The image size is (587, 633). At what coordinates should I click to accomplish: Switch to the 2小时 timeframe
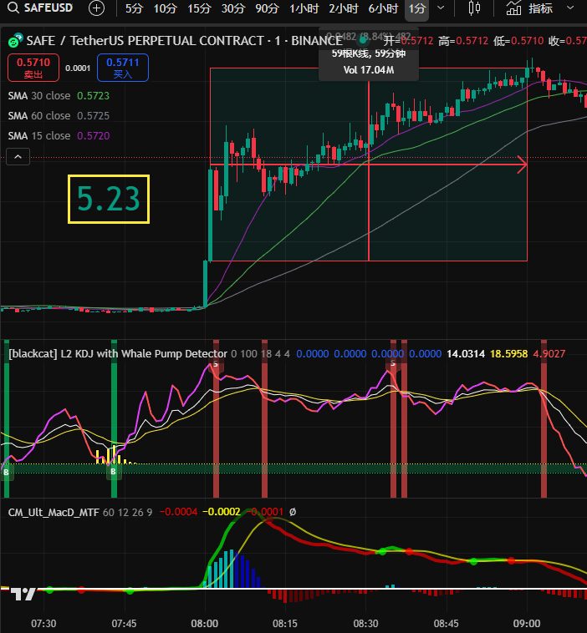click(343, 8)
